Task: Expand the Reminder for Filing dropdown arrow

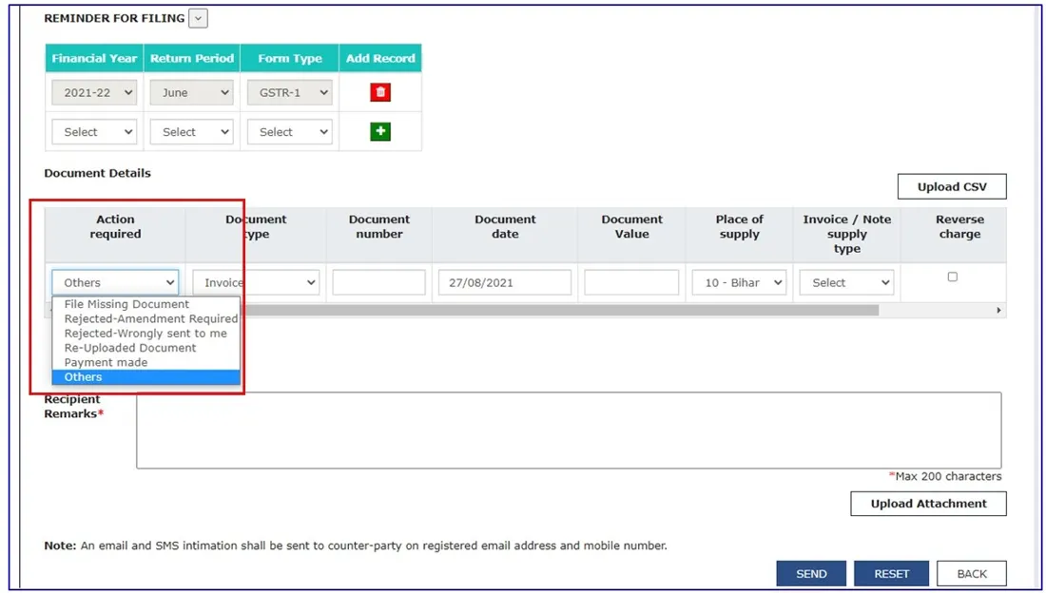Action: coord(198,18)
